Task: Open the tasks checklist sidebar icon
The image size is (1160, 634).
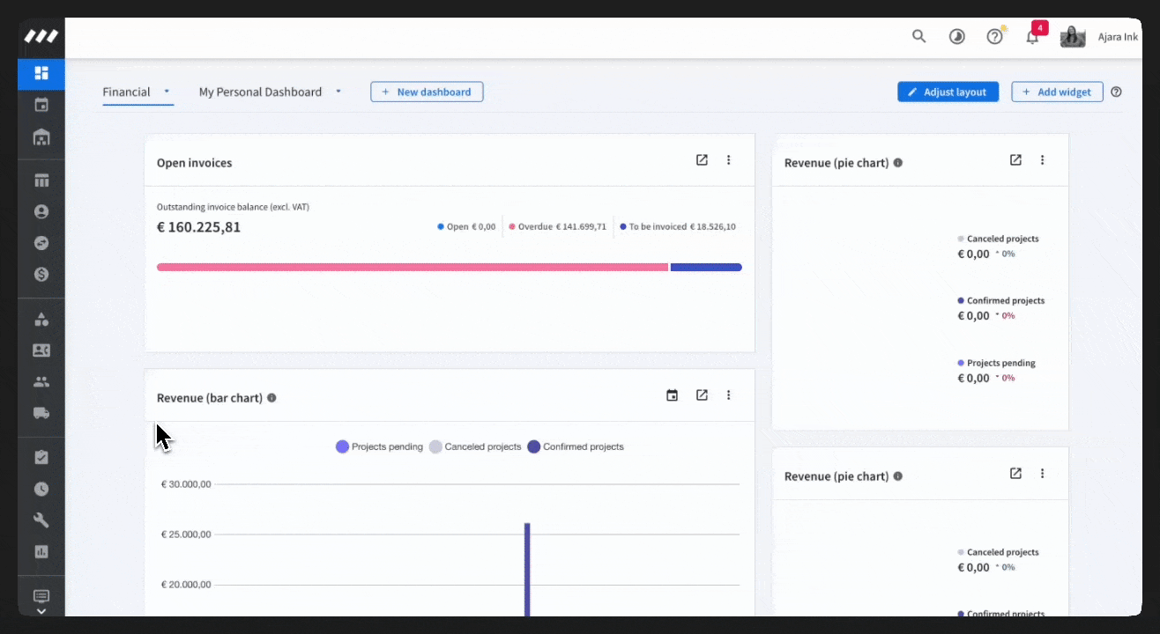Action: (x=41, y=457)
